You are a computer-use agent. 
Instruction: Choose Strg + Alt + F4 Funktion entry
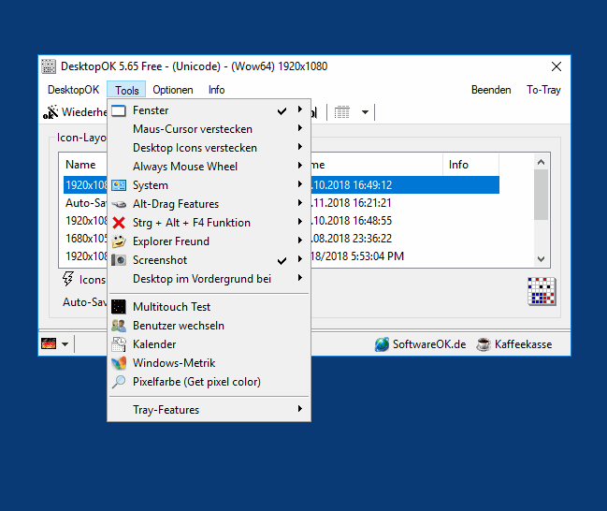pos(210,223)
